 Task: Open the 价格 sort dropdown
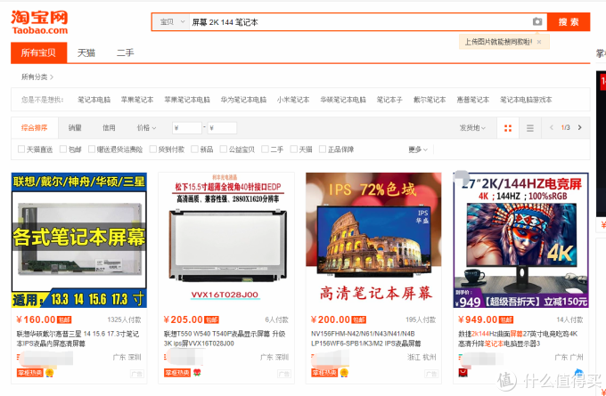coord(146,128)
